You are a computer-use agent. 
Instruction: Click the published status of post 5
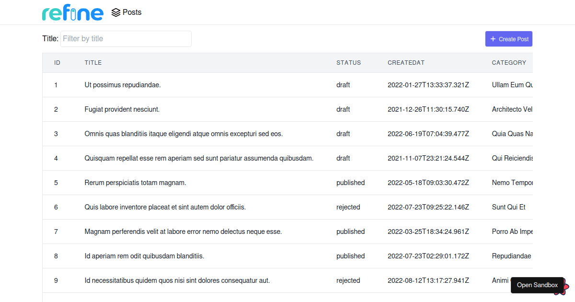tap(350, 183)
